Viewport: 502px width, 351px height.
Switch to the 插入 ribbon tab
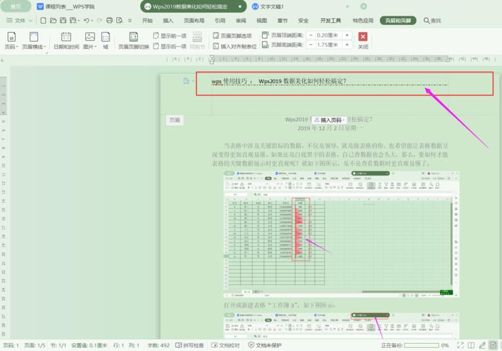168,20
